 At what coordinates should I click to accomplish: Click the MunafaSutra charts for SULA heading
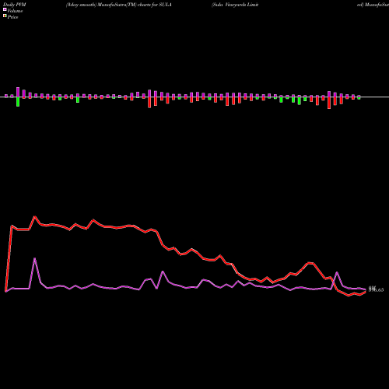(x=119, y=5)
